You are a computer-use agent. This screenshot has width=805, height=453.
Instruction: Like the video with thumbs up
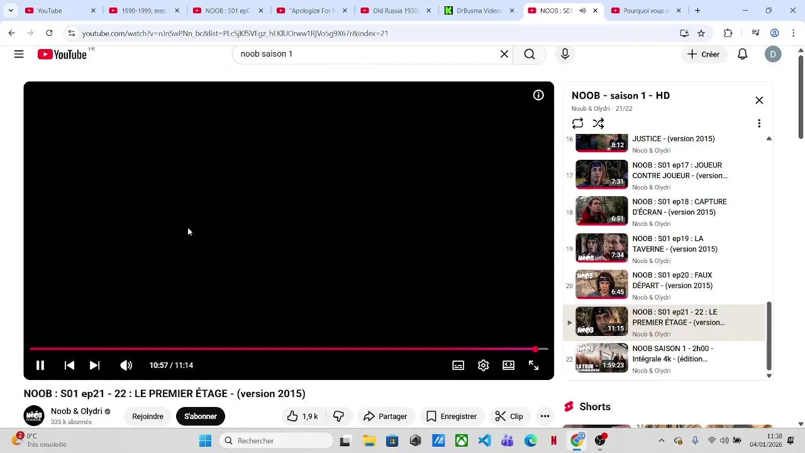(303, 416)
